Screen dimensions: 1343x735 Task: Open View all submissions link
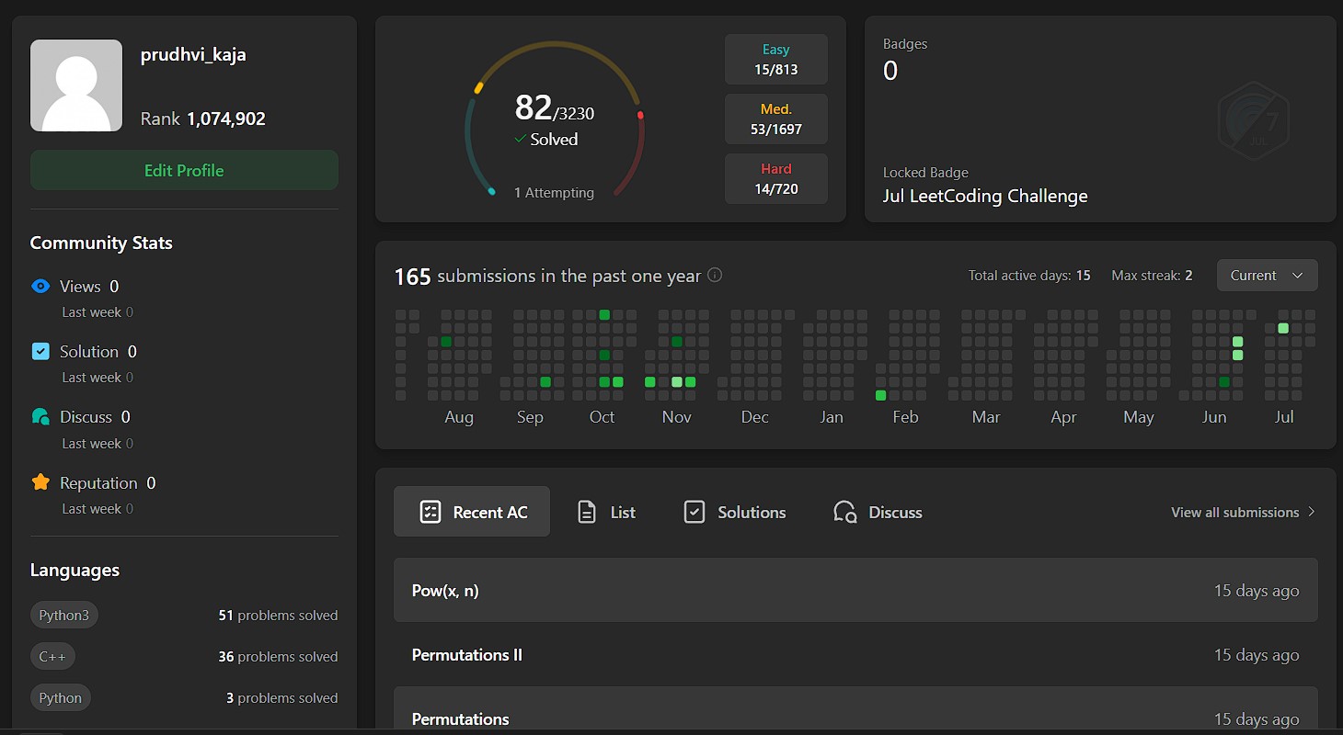click(1243, 512)
